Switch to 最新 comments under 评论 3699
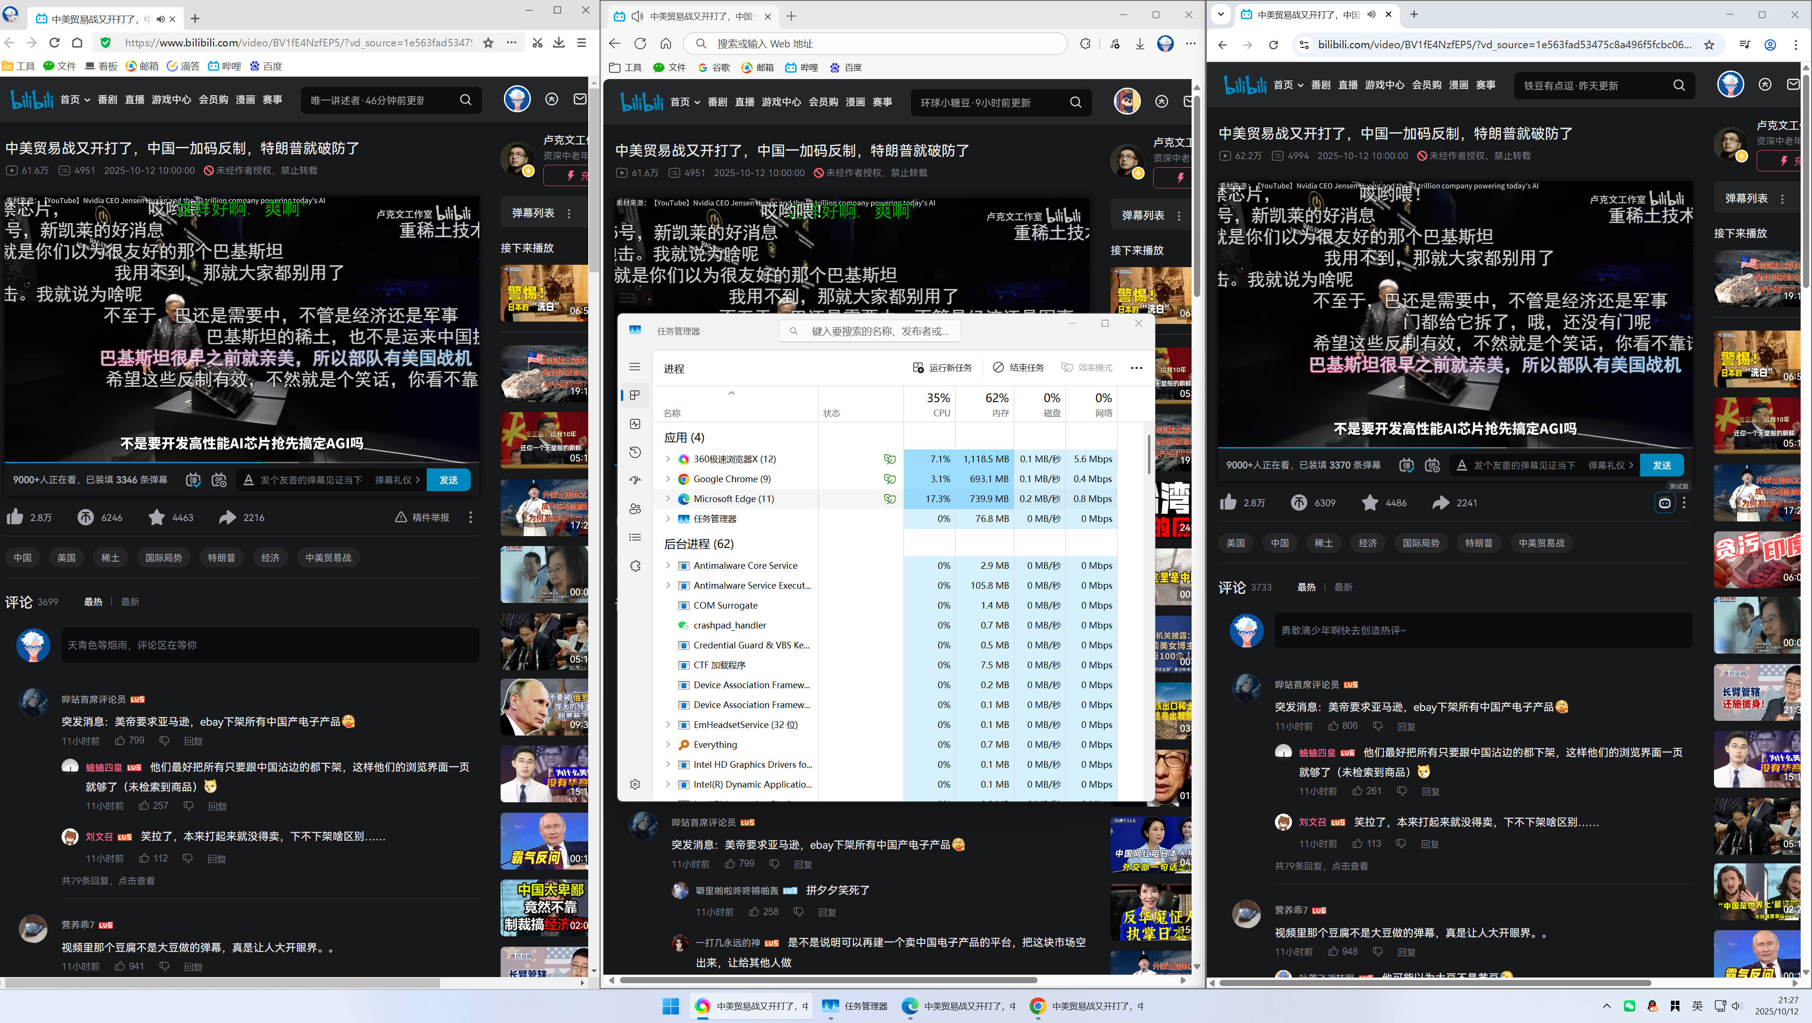 pyautogui.click(x=129, y=601)
